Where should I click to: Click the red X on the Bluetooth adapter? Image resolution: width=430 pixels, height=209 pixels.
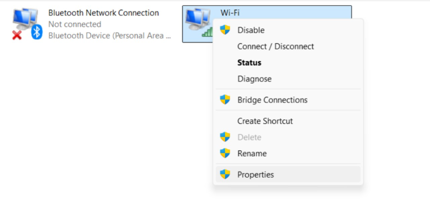point(17,35)
